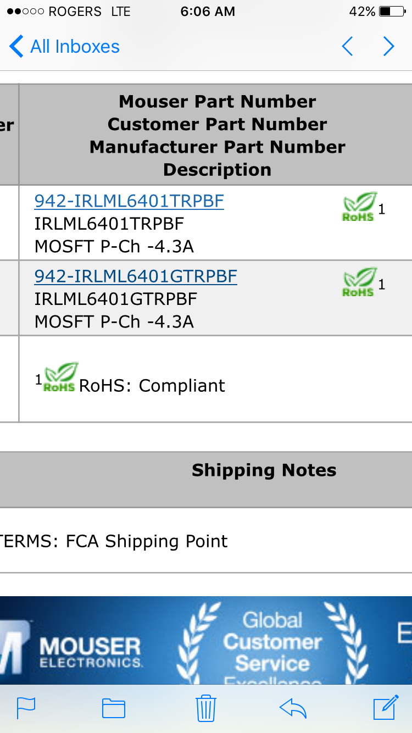
Task: Tap the 6:06 AM clock in the status bar
Action: (x=208, y=12)
